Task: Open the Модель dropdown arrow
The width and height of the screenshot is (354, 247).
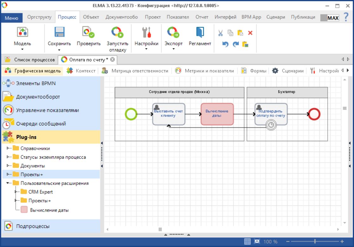Action: pyautogui.click(x=22, y=49)
